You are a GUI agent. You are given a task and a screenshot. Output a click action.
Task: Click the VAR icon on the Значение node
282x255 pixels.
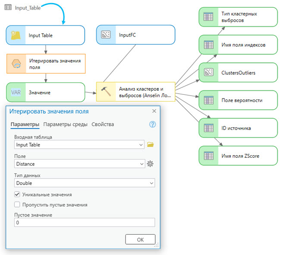(16, 92)
